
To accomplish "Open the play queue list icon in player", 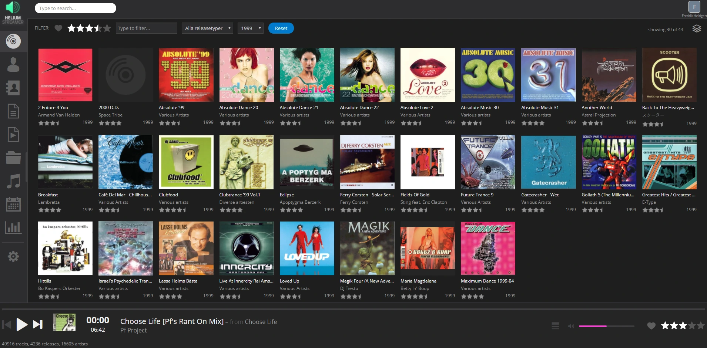I will [x=555, y=325].
